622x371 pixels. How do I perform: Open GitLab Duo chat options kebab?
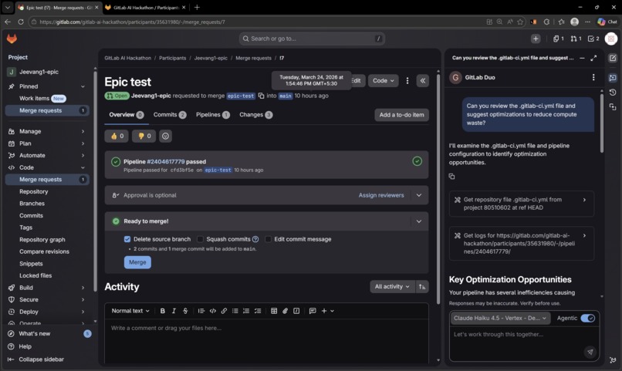coord(593,77)
